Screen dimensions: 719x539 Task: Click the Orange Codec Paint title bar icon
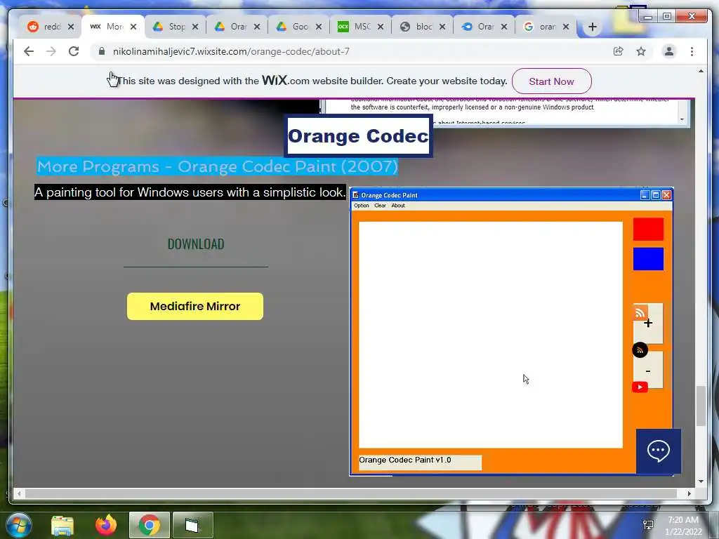point(355,195)
